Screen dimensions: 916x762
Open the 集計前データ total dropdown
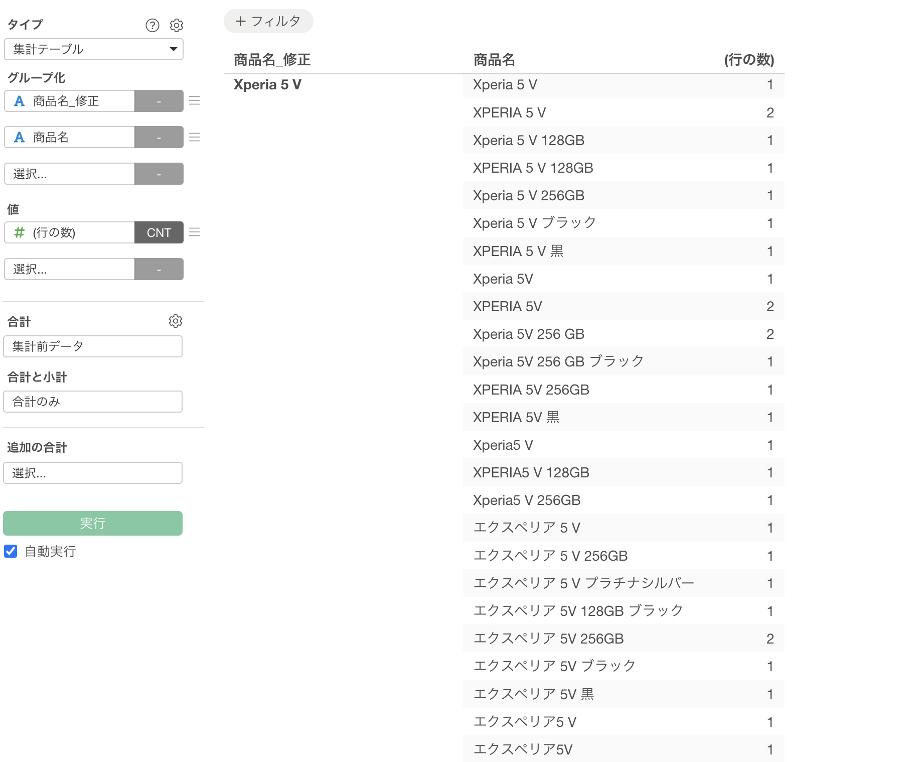point(93,346)
